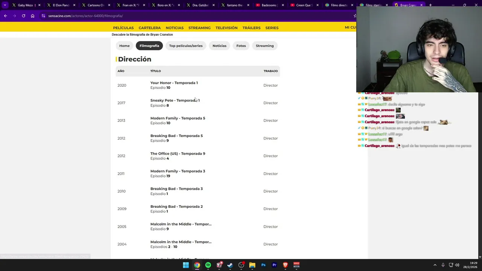The width and height of the screenshot is (482, 271).
Task: Open Voicemeeter from the taskbar
Action: click(x=296, y=265)
